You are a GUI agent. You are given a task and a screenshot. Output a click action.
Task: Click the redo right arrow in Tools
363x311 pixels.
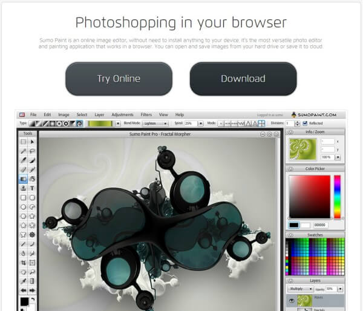[x=32, y=290]
